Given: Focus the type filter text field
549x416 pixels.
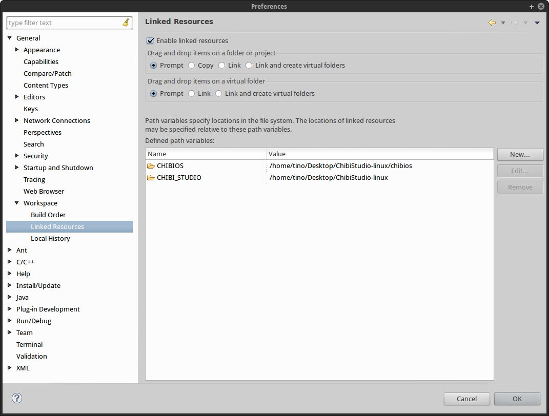Looking at the screenshot, I should [65, 23].
